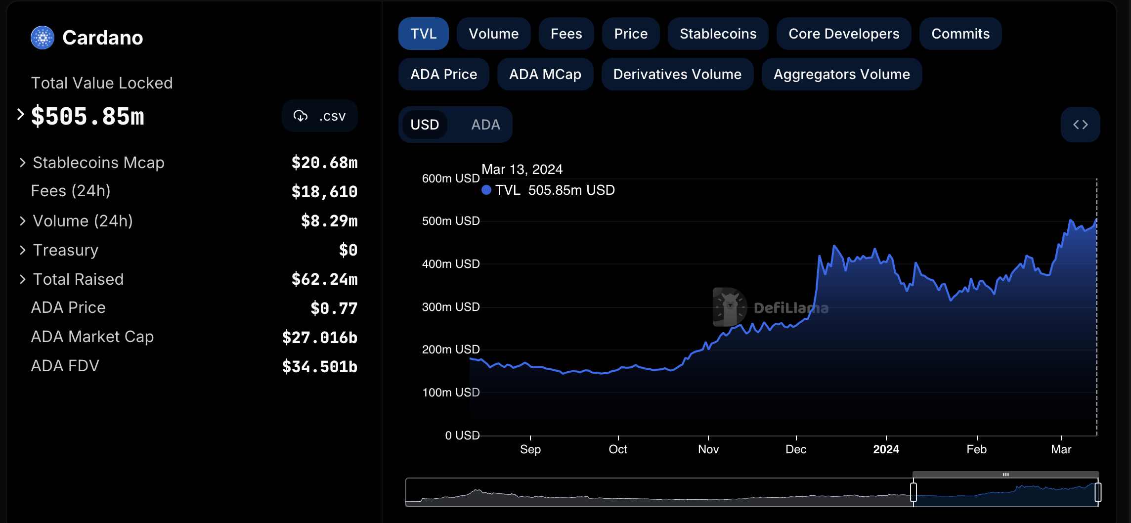The height and width of the screenshot is (523, 1131).
Task: Click the $27.016b market cap value
Action: click(x=320, y=338)
